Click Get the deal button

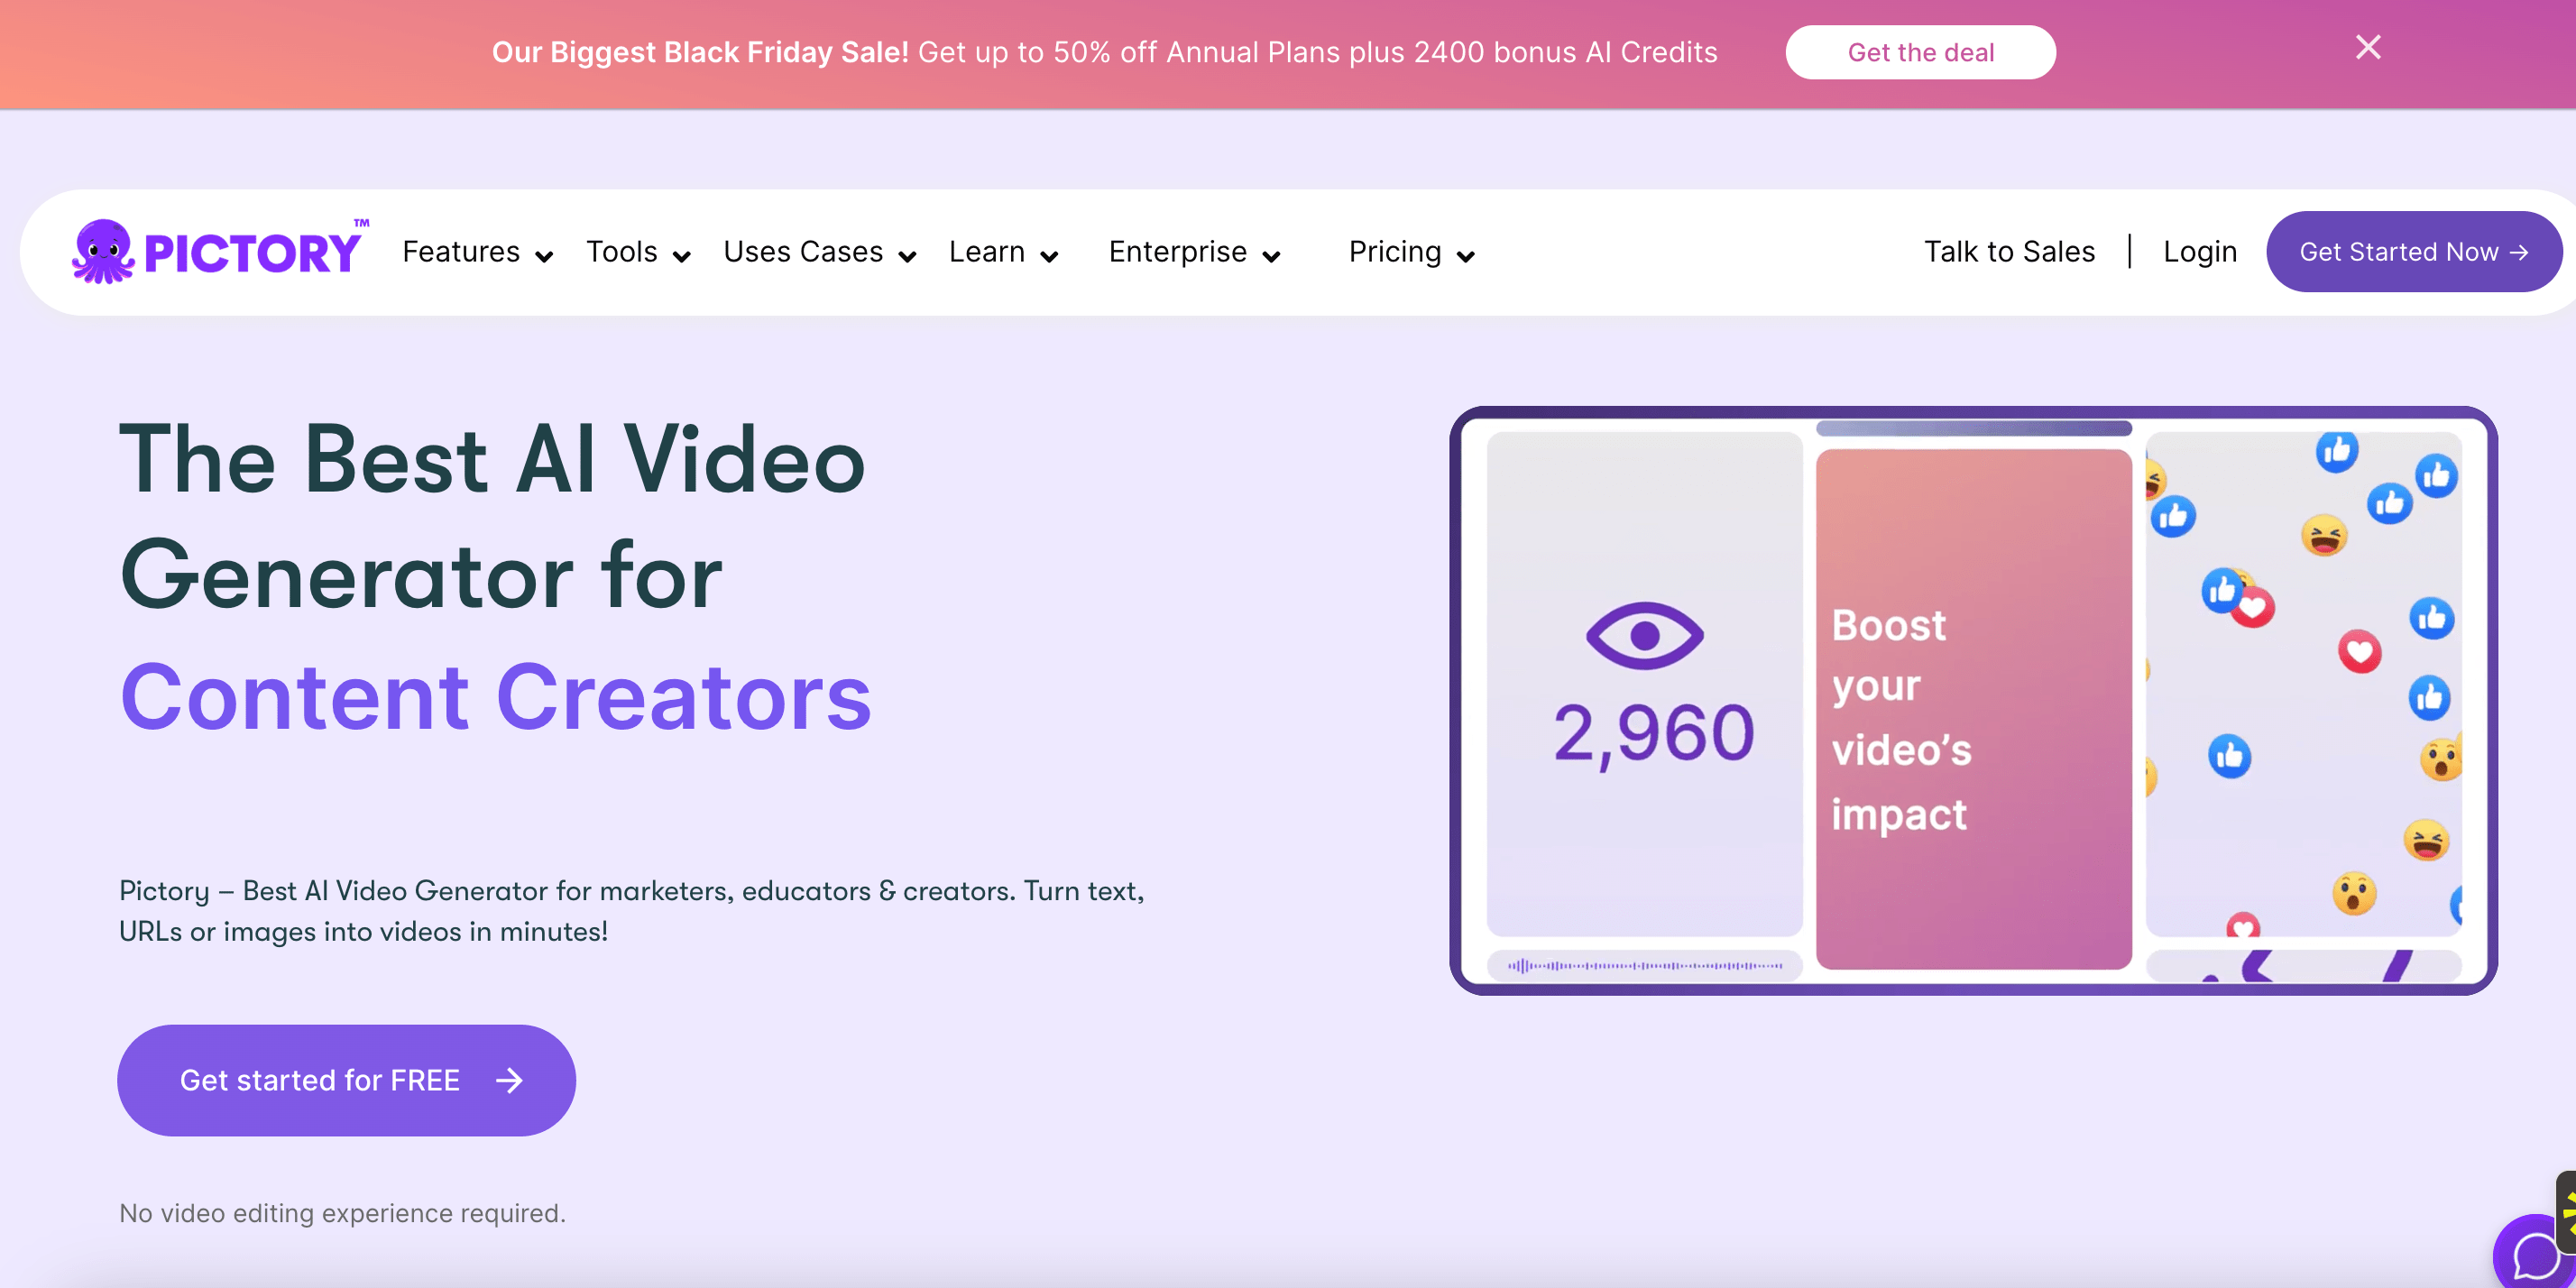pyautogui.click(x=1920, y=52)
